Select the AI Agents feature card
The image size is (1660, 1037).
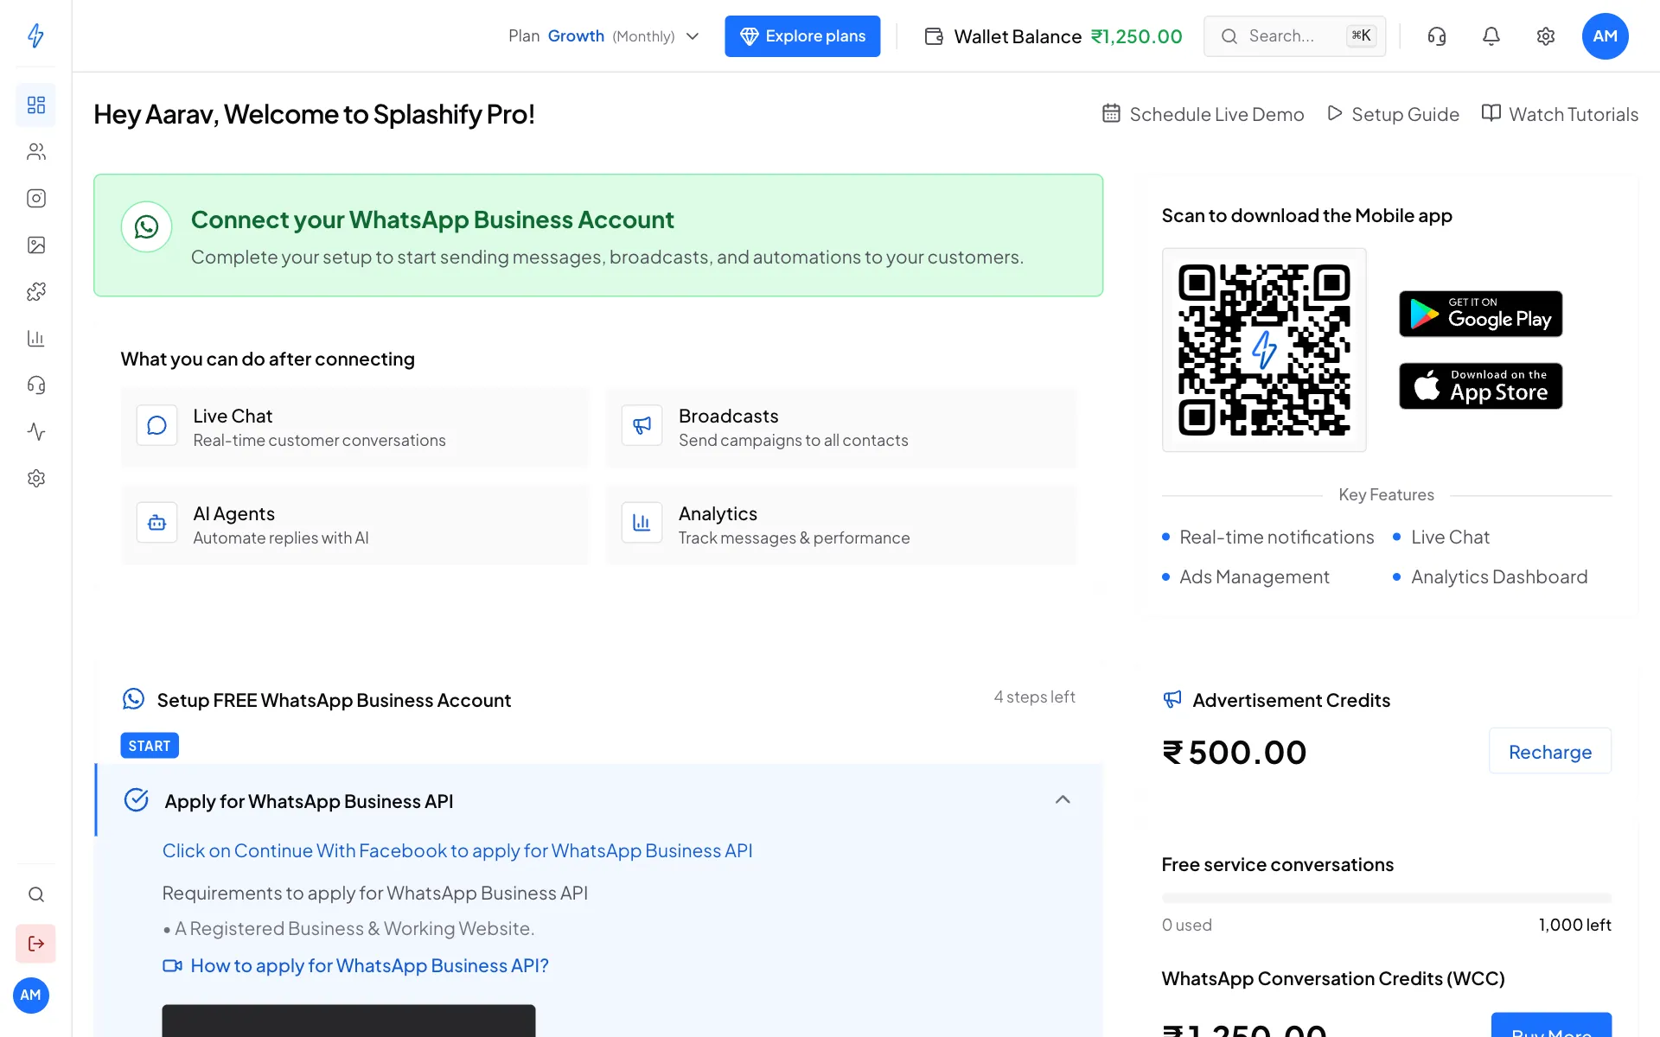[354, 525]
